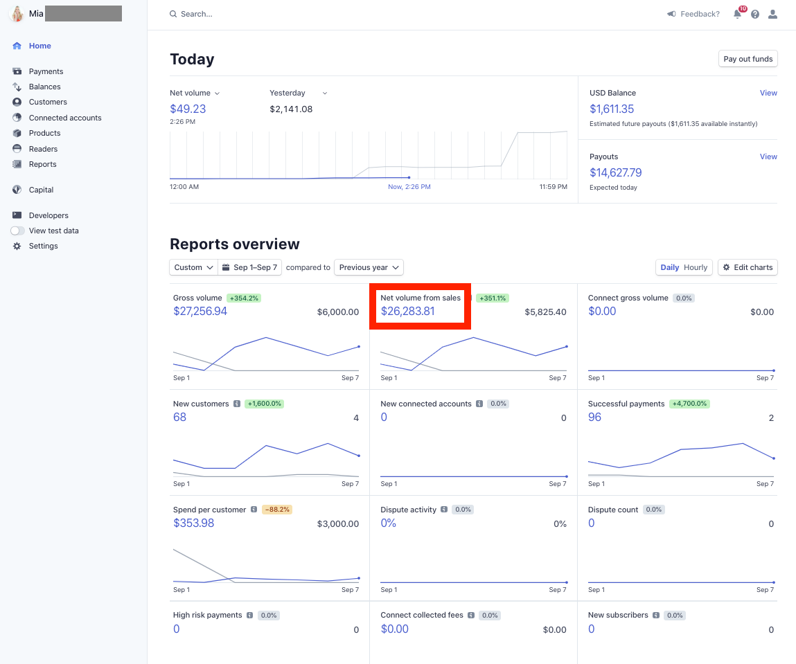Open the help question mark icon
The width and height of the screenshot is (796, 664).
pos(755,14)
